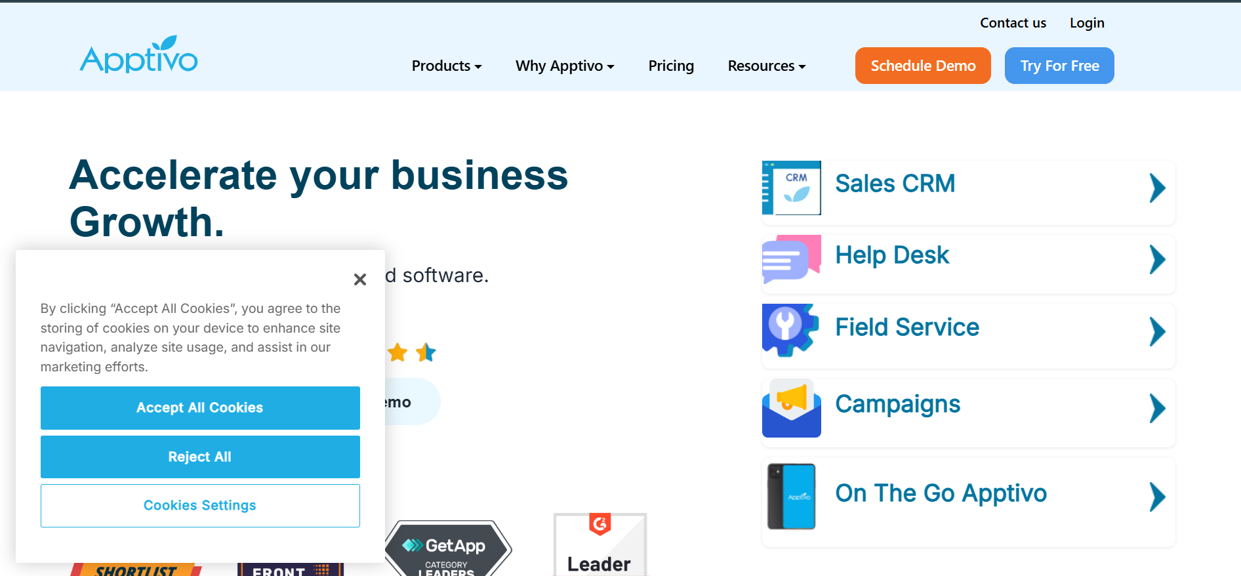
Task: Click the full gold rating star
Action: [397, 352]
